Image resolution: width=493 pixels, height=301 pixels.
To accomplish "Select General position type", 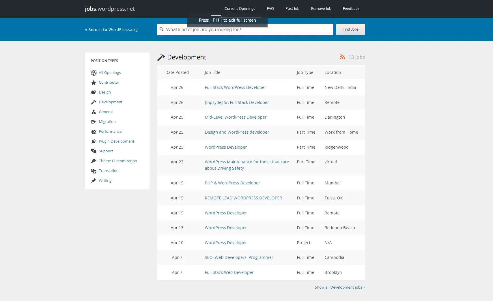I will 106,112.
